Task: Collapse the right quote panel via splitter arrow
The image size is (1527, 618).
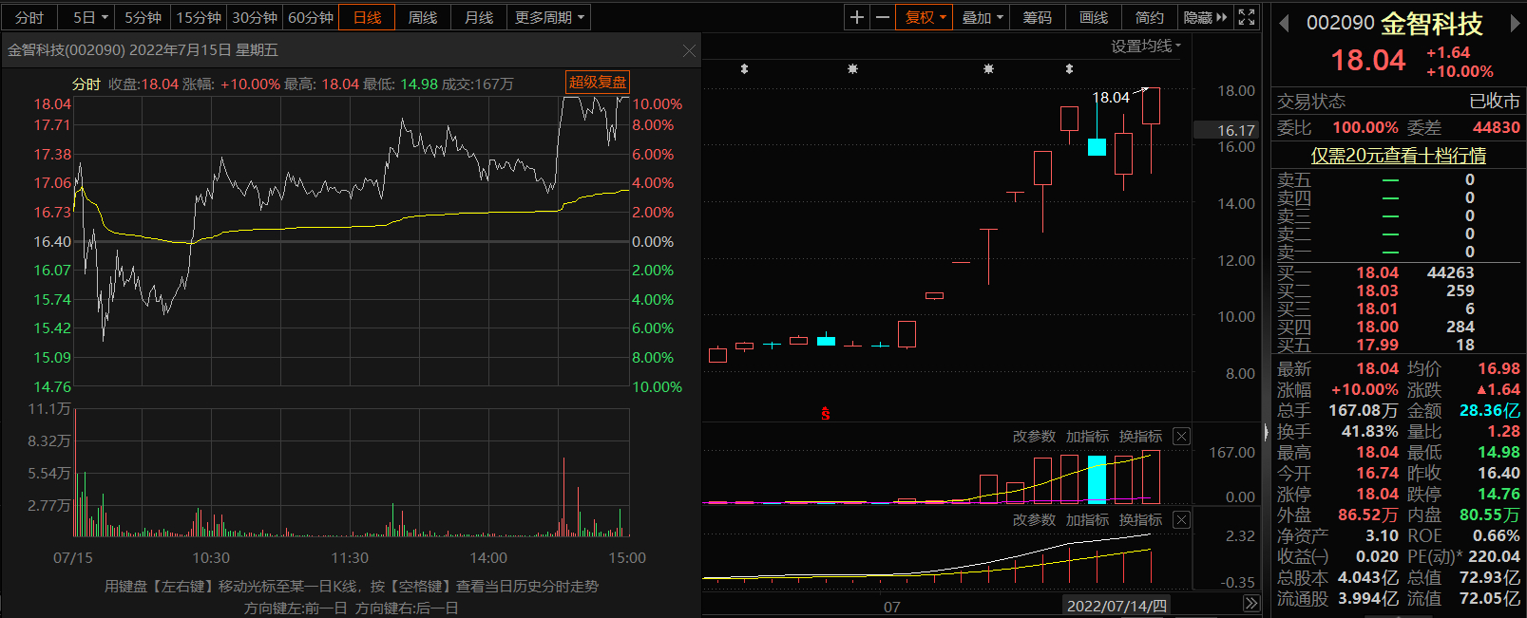Action: click(x=1266, y=433)
